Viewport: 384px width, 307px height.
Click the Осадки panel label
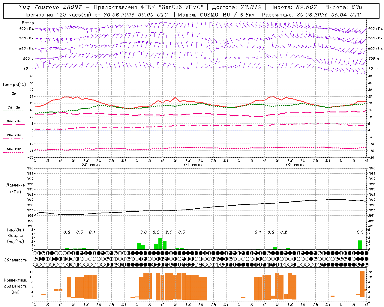pos(15,236)
